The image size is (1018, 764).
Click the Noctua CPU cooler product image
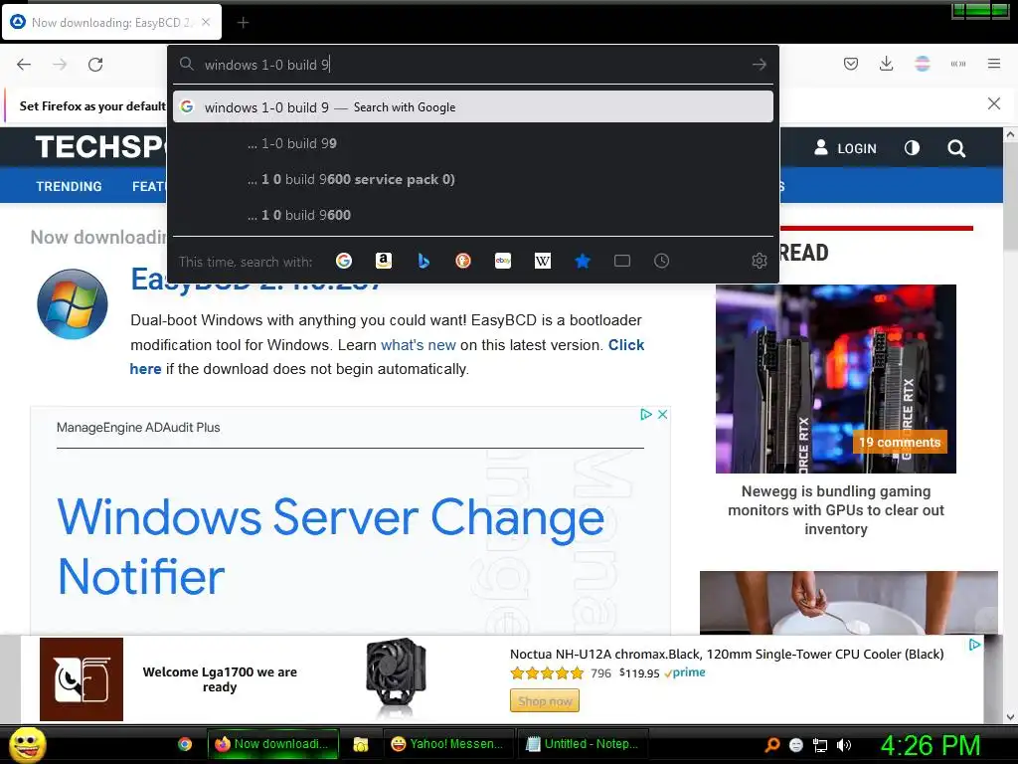click(396, 677)
